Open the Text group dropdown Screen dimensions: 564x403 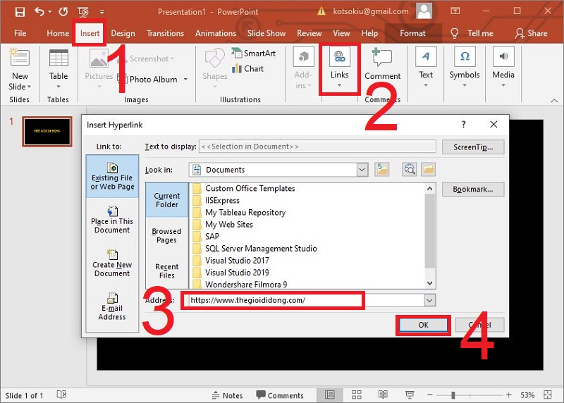pyautogui.click(x=426, y=68)
